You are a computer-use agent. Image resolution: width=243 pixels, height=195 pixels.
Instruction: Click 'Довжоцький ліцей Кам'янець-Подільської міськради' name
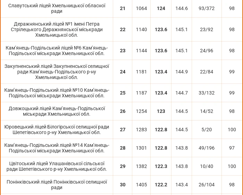pyautogui.click(x=57, y=111)
